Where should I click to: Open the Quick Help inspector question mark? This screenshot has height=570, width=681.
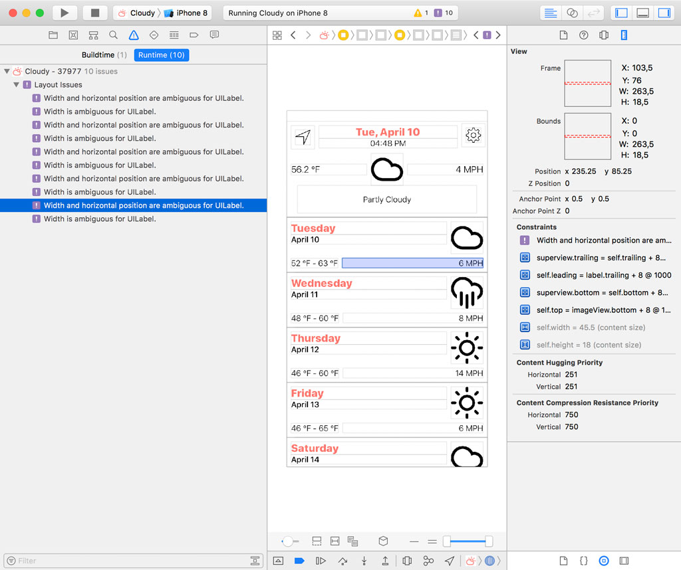click(583, 35)
